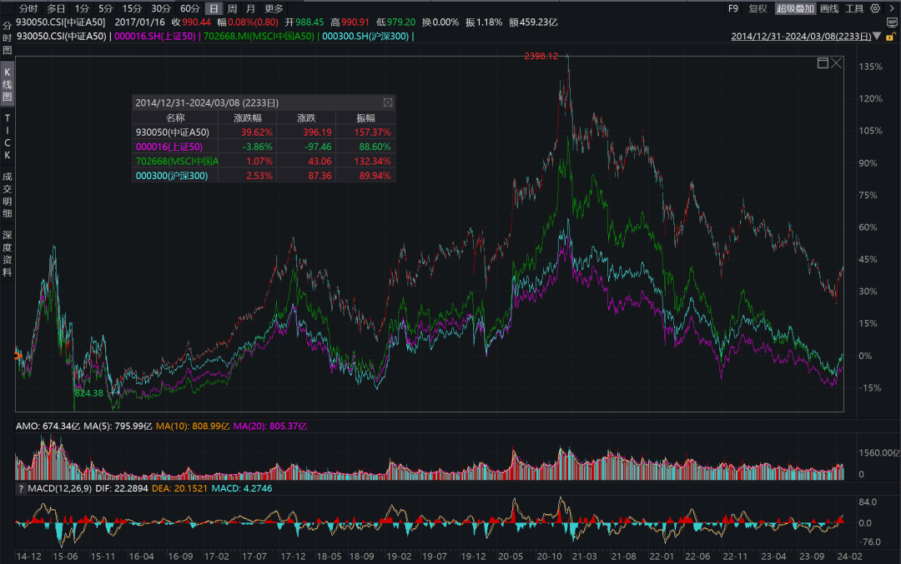Open the 工具 tools button
The image size is (901, 564).
point(854,8)
